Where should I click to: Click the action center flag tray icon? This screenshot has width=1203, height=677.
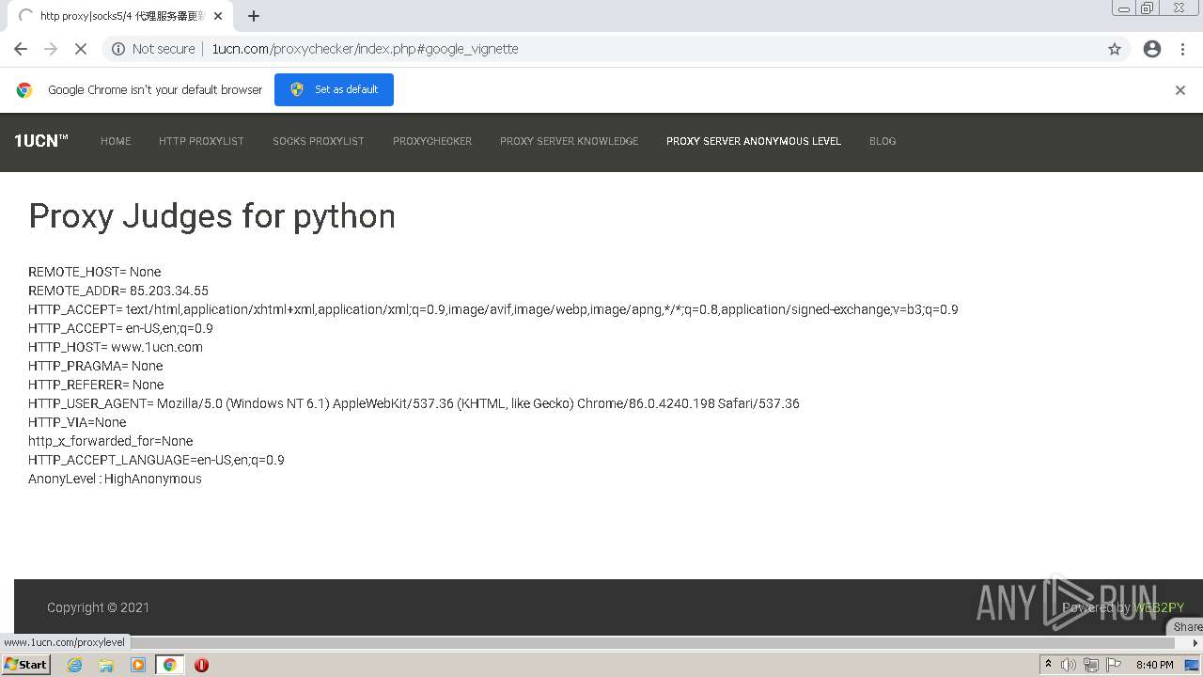point(1114,665)
